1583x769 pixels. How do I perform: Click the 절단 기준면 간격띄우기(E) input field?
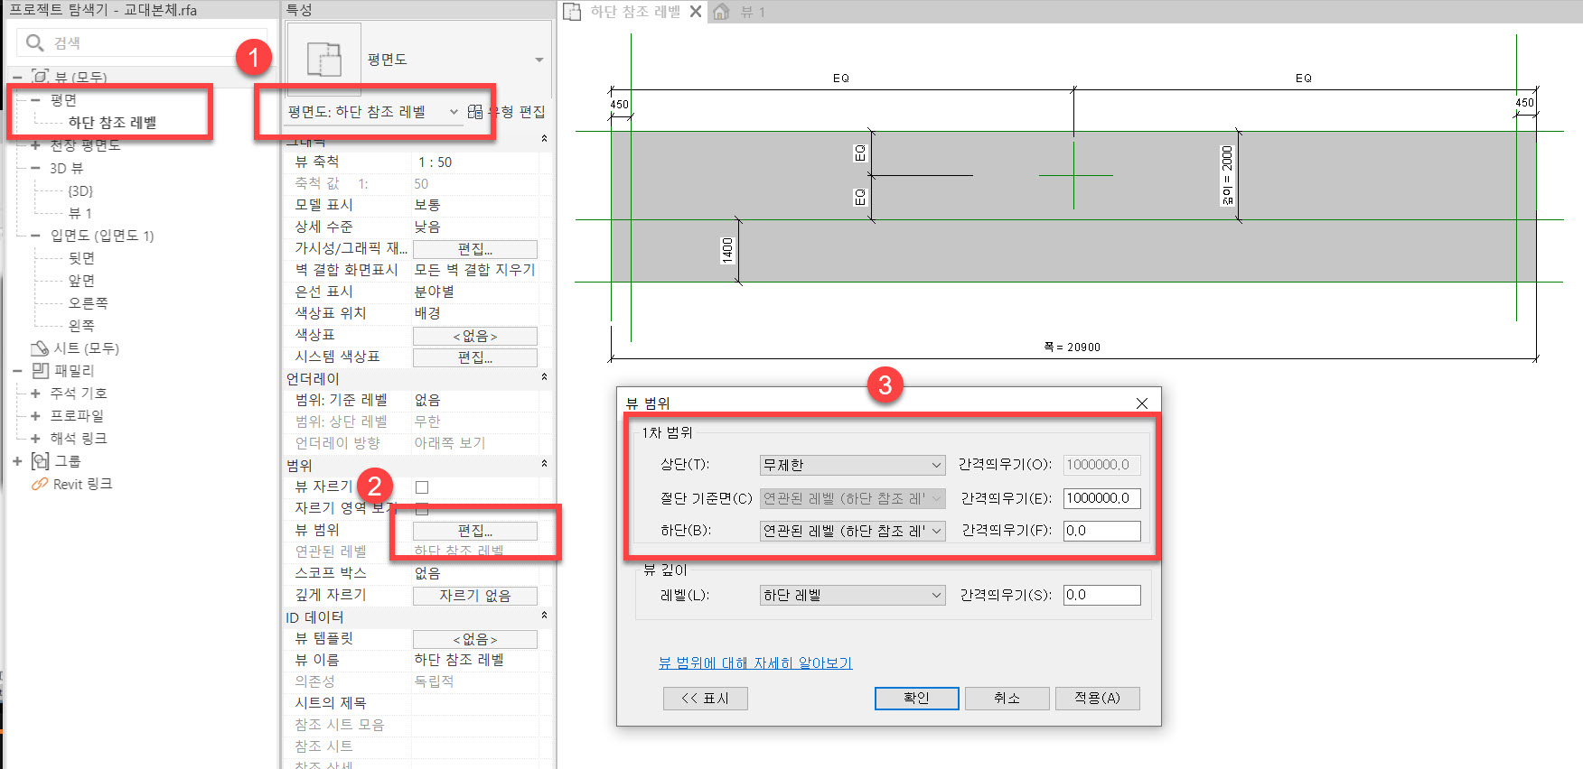tap(1101, 498)
